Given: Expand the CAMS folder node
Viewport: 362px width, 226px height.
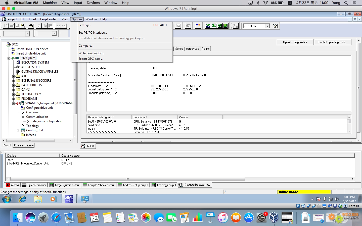Looking at the screenshot, I should click(14, 90).
